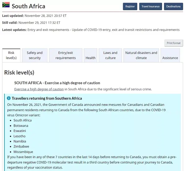This screenshot has width=186, height=171.
Task: Click the Print format button
Action: [174, 43]
